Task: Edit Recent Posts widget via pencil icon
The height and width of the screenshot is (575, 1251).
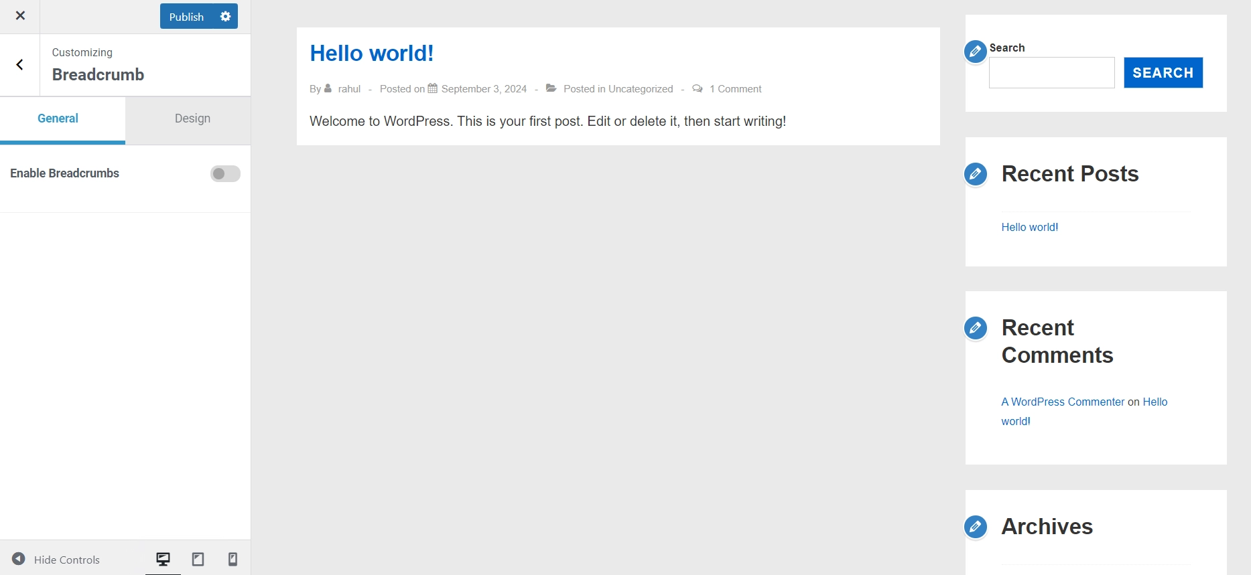Action: (976, 174)
